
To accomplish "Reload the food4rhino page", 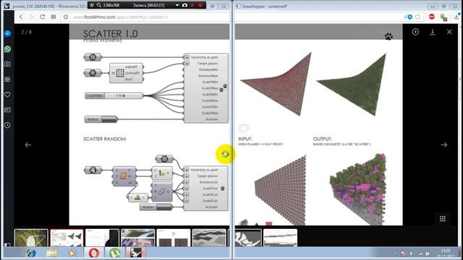I will coord(43,17).
